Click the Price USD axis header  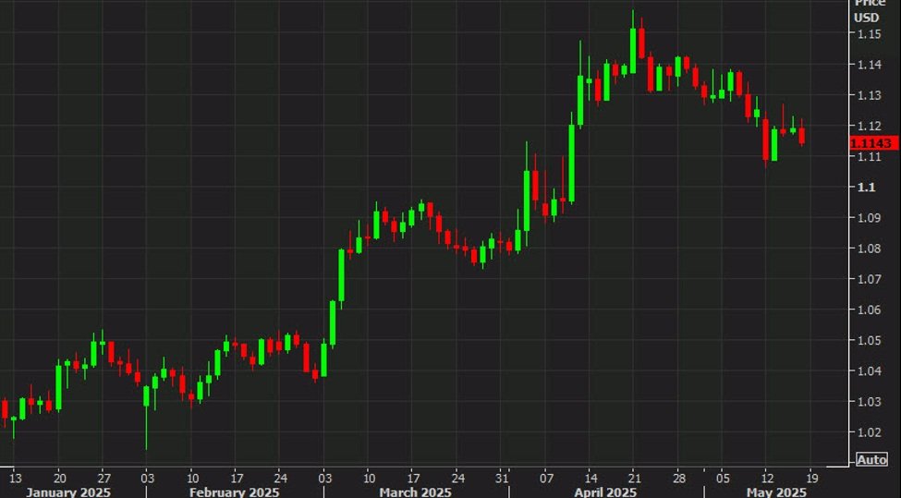(x=870, y=11)
